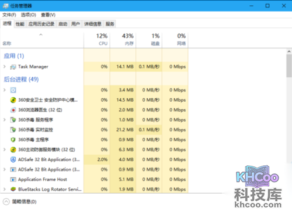Image resolution: width=292 pixels, height=210 pixels.
Task: Click the unnamed gear process icon
Action: [x=13, y=90]
